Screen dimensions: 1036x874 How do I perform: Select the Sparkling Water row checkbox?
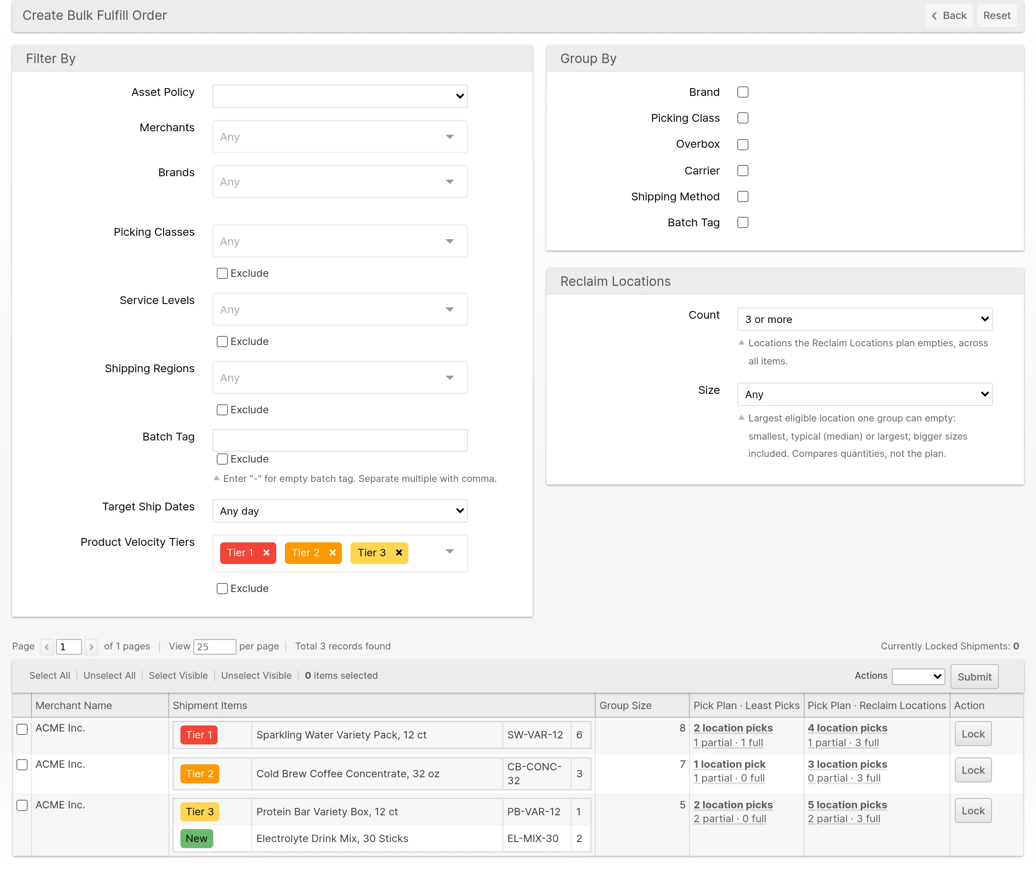tap(22, 729)
